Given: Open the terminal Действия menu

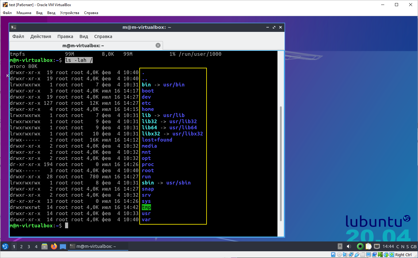Looking at the screenshot, I should click(41, 36).
